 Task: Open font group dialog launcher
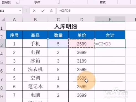click(x=58, y=3)
